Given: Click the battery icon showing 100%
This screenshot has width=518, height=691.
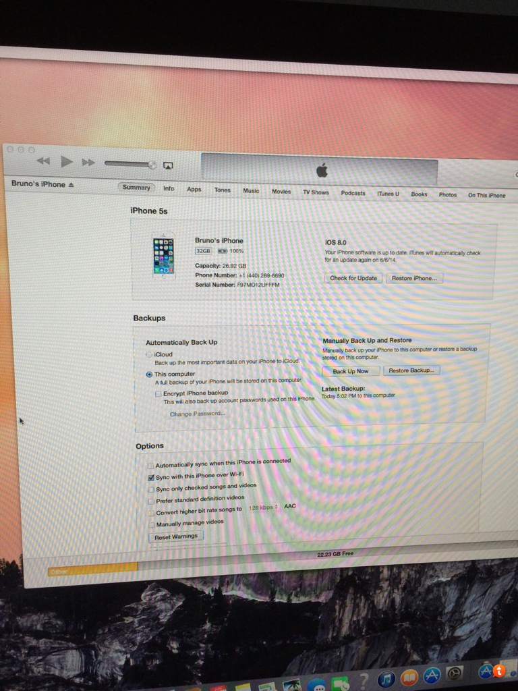Looking at the screenshot, I should pyautogui.click(x=223, y=251).
